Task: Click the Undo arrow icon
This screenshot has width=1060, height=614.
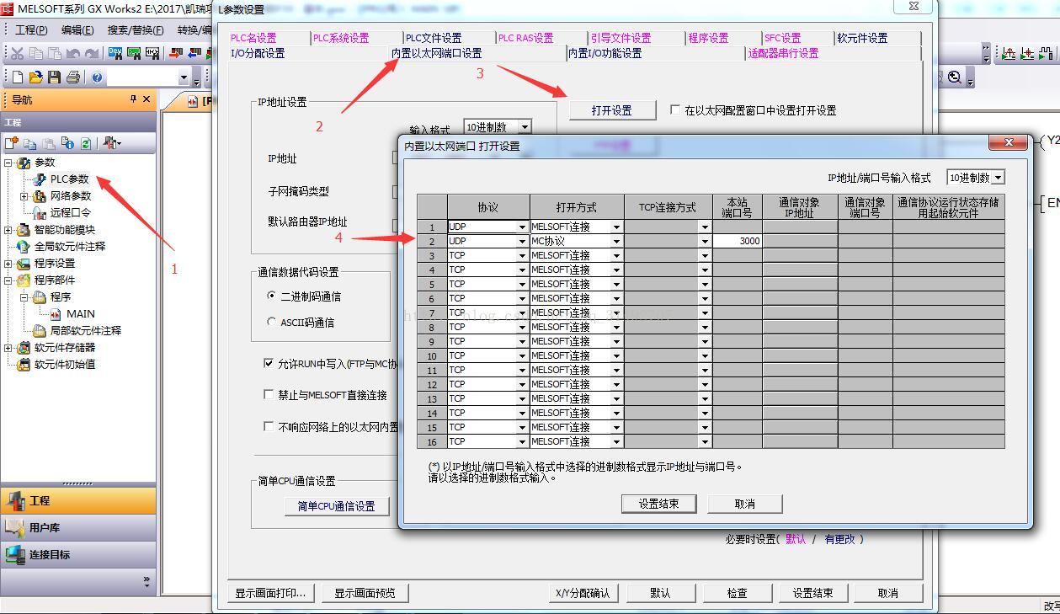Action: 73,53
